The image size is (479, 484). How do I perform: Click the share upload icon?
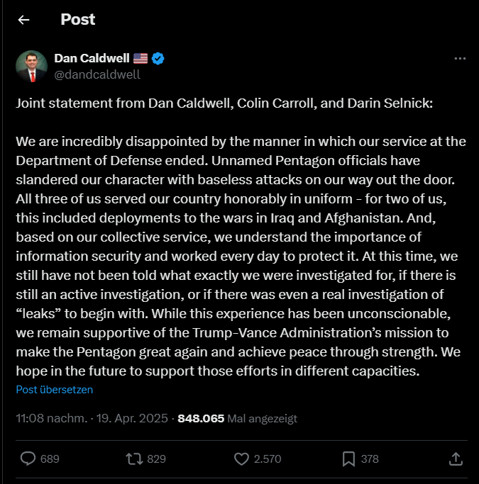tap(456, 459)
